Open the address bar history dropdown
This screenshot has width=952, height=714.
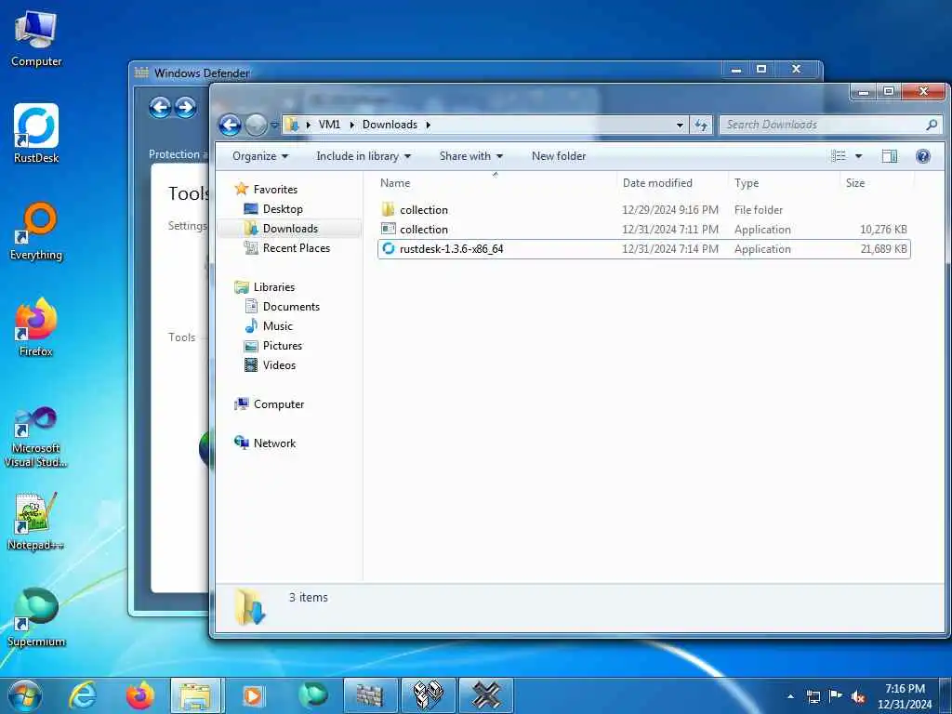pyautogui.click(x=680, y=126)
